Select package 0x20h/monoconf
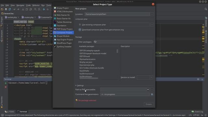 coord(87,74)
